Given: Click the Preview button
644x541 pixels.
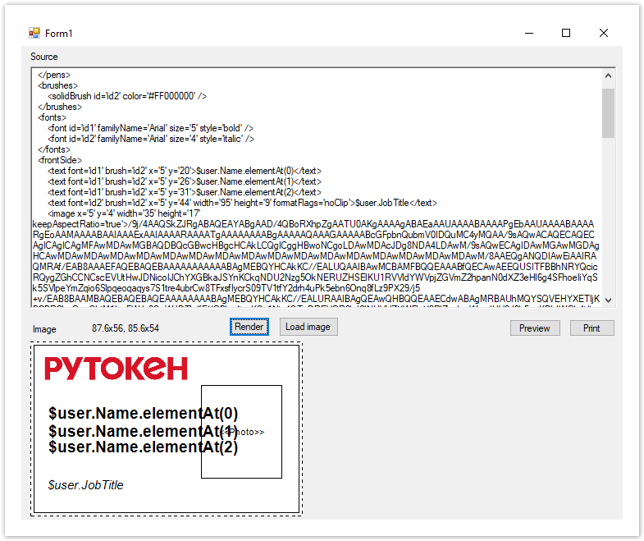Looking at the screenshot, I should [534, 328].
